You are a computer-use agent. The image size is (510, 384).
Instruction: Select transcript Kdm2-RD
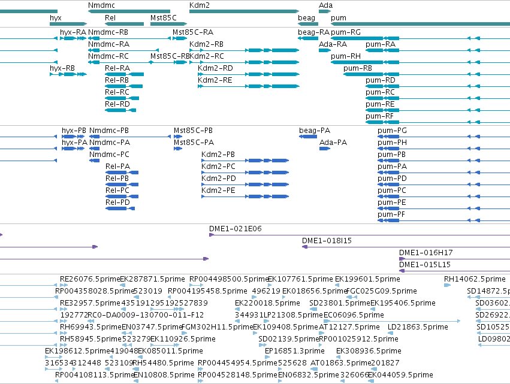[215, 68]
